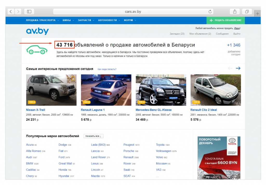Click the green Подать объявление button
The image size is (266, 185).
[226, 20]
